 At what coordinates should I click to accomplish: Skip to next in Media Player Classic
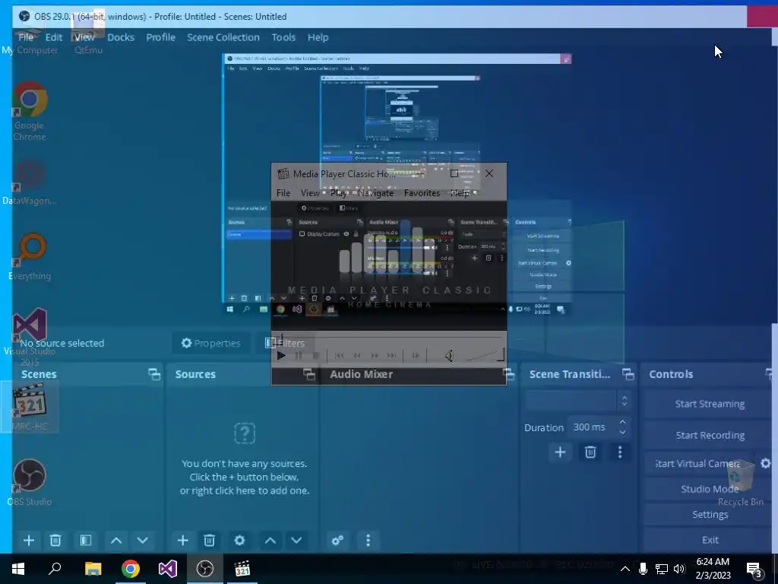pos(391,356)
